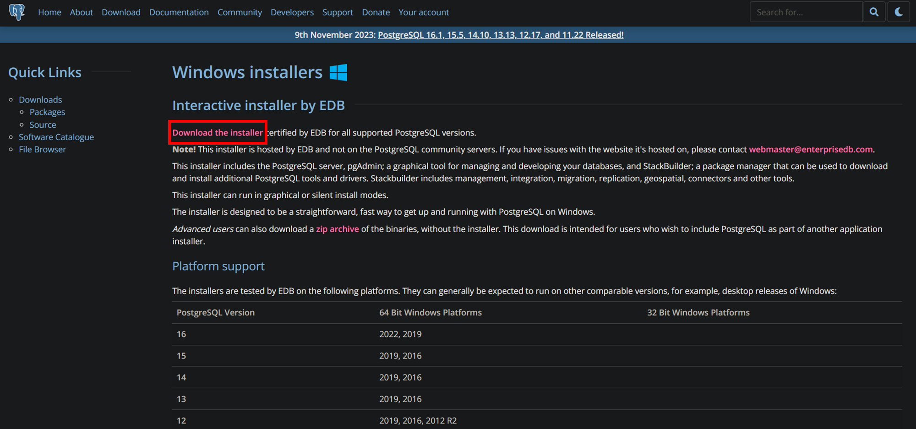This screenshot has height=429, width=916.
Task: Focus the Search for... field
Action: coord(806,12)
